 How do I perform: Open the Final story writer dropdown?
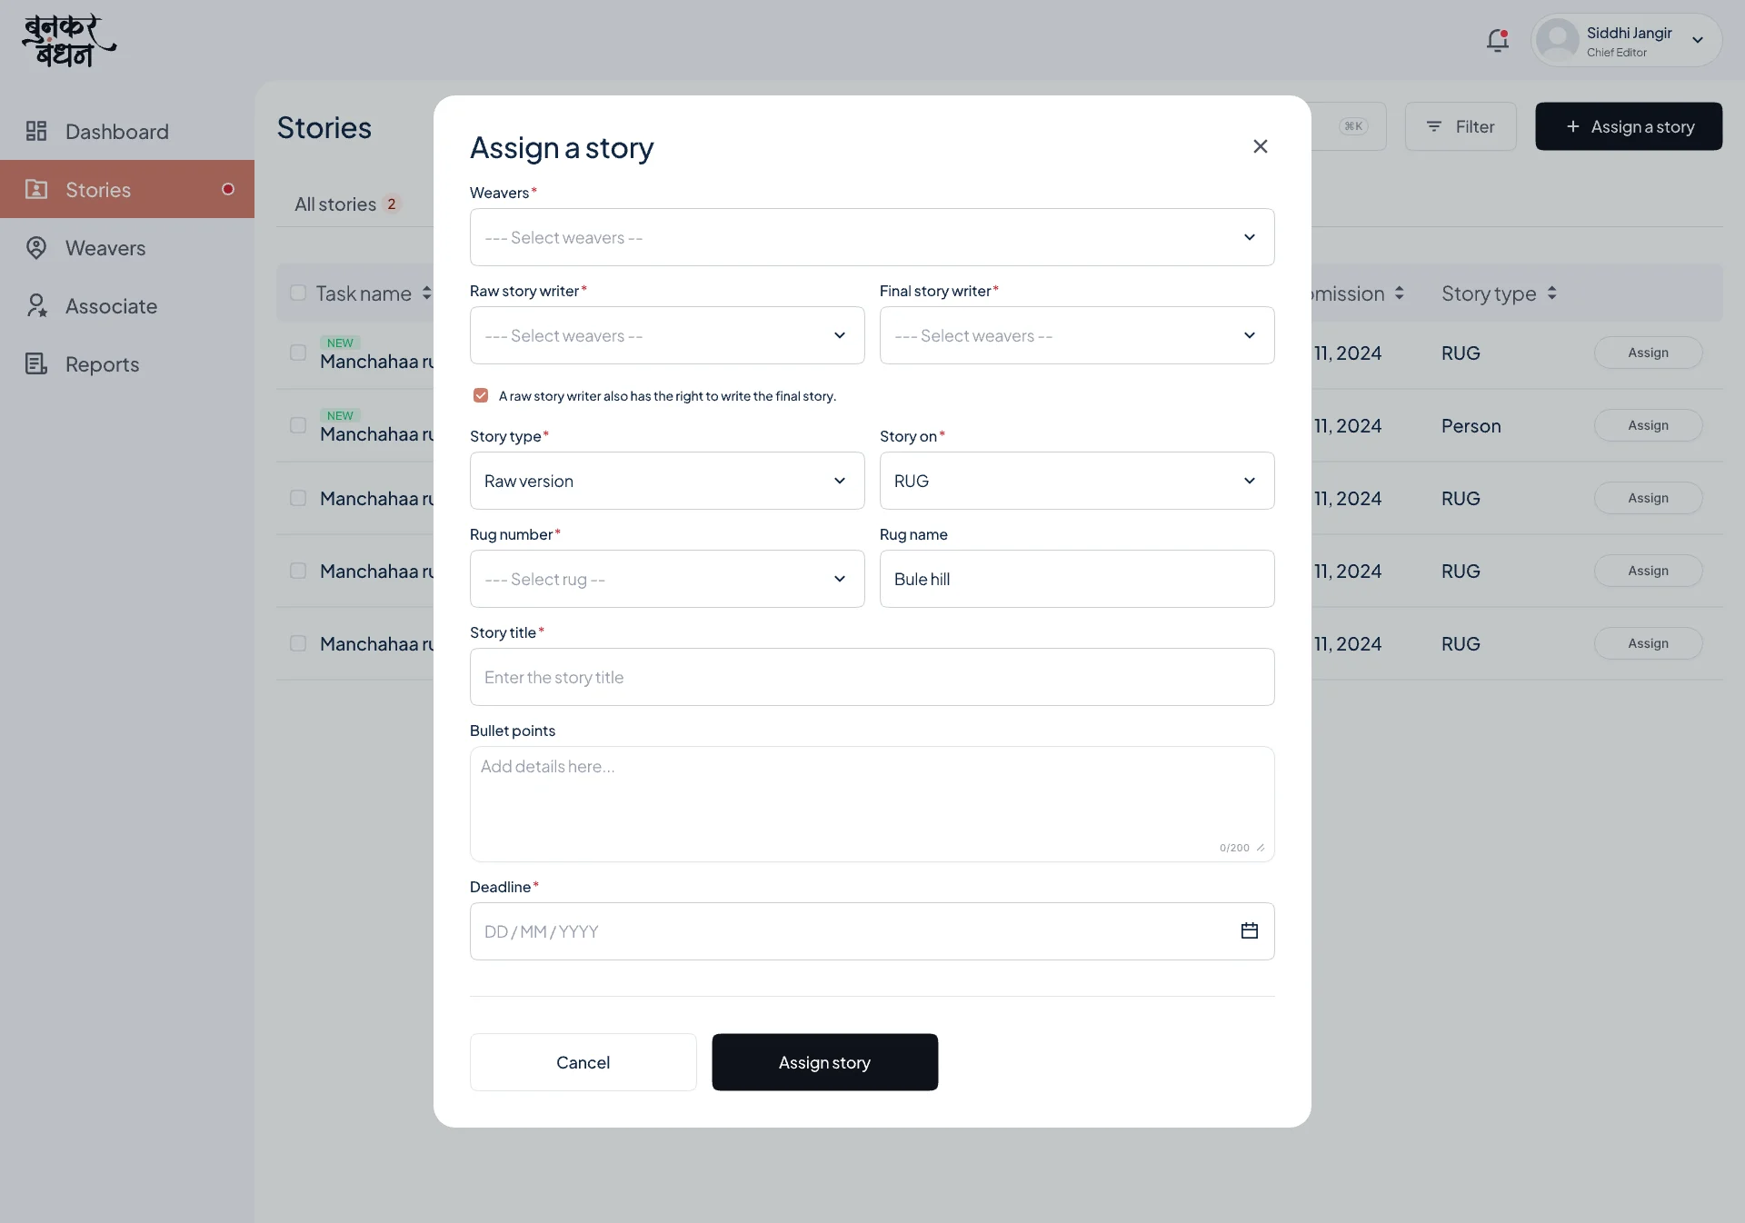(x=1077, y=335)
